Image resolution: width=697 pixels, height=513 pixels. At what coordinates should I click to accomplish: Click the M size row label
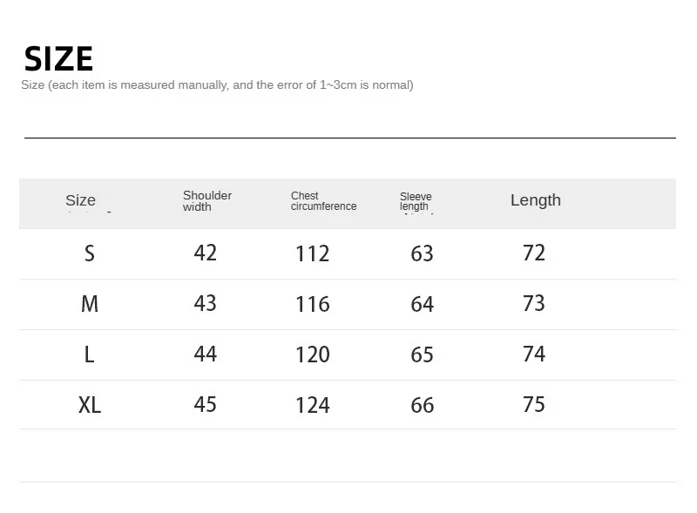(x=90, y=304)
